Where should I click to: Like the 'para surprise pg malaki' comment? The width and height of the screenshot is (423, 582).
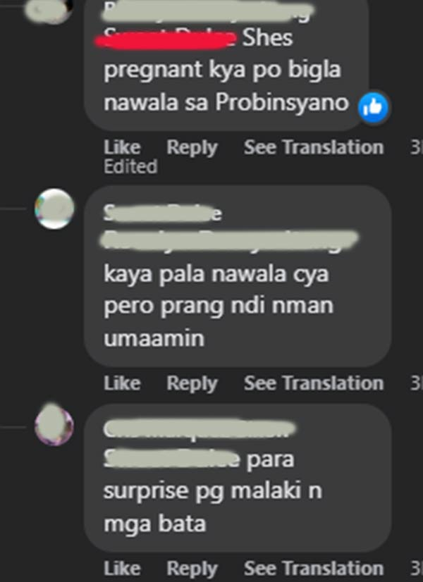(122, 569)
